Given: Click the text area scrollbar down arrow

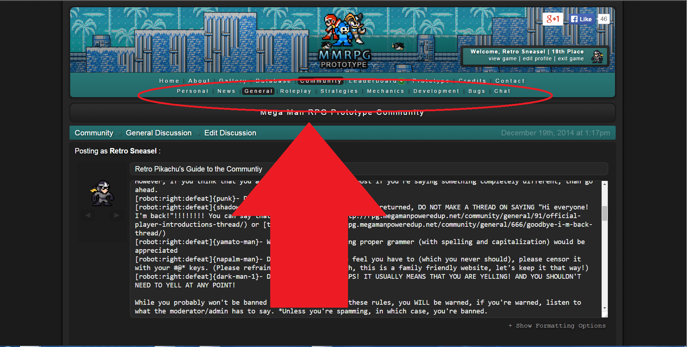Looking at the screenshot, I should coord(605,308).
